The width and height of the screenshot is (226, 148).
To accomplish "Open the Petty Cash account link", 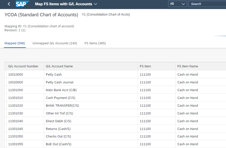I will click(x=54, y=74).
